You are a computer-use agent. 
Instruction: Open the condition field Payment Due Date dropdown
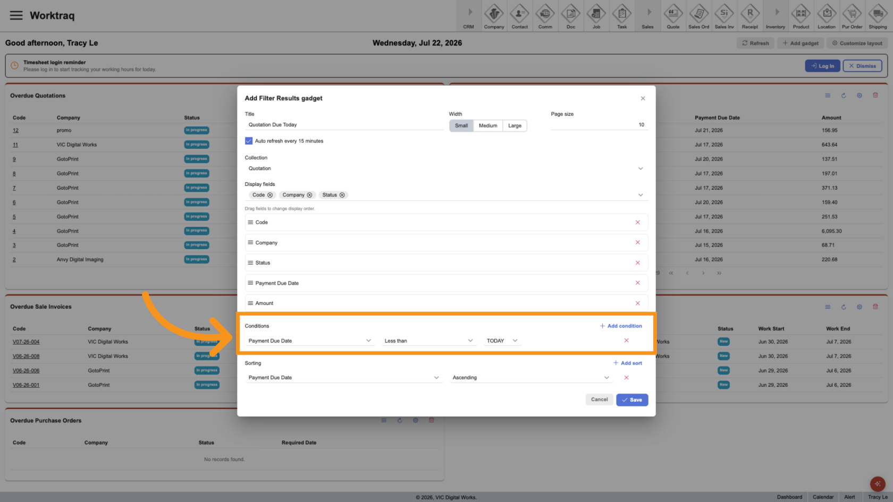click(310, 341)
